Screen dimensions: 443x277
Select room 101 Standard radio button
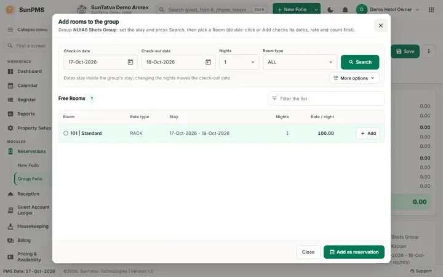66,133
